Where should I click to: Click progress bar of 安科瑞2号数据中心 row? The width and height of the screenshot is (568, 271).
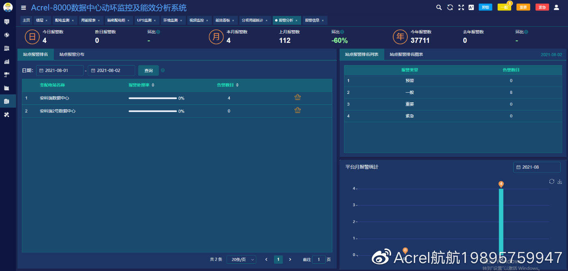click(x=153, y=111)
